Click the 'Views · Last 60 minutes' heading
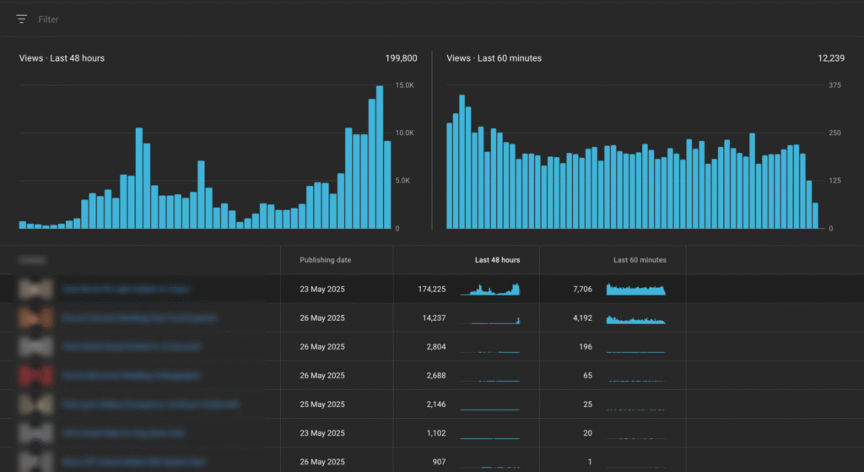Viewport: 864px width, 472px height. 494,58
